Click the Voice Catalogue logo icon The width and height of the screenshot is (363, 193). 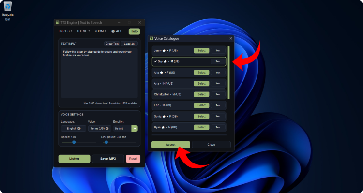tap(151, 38)
